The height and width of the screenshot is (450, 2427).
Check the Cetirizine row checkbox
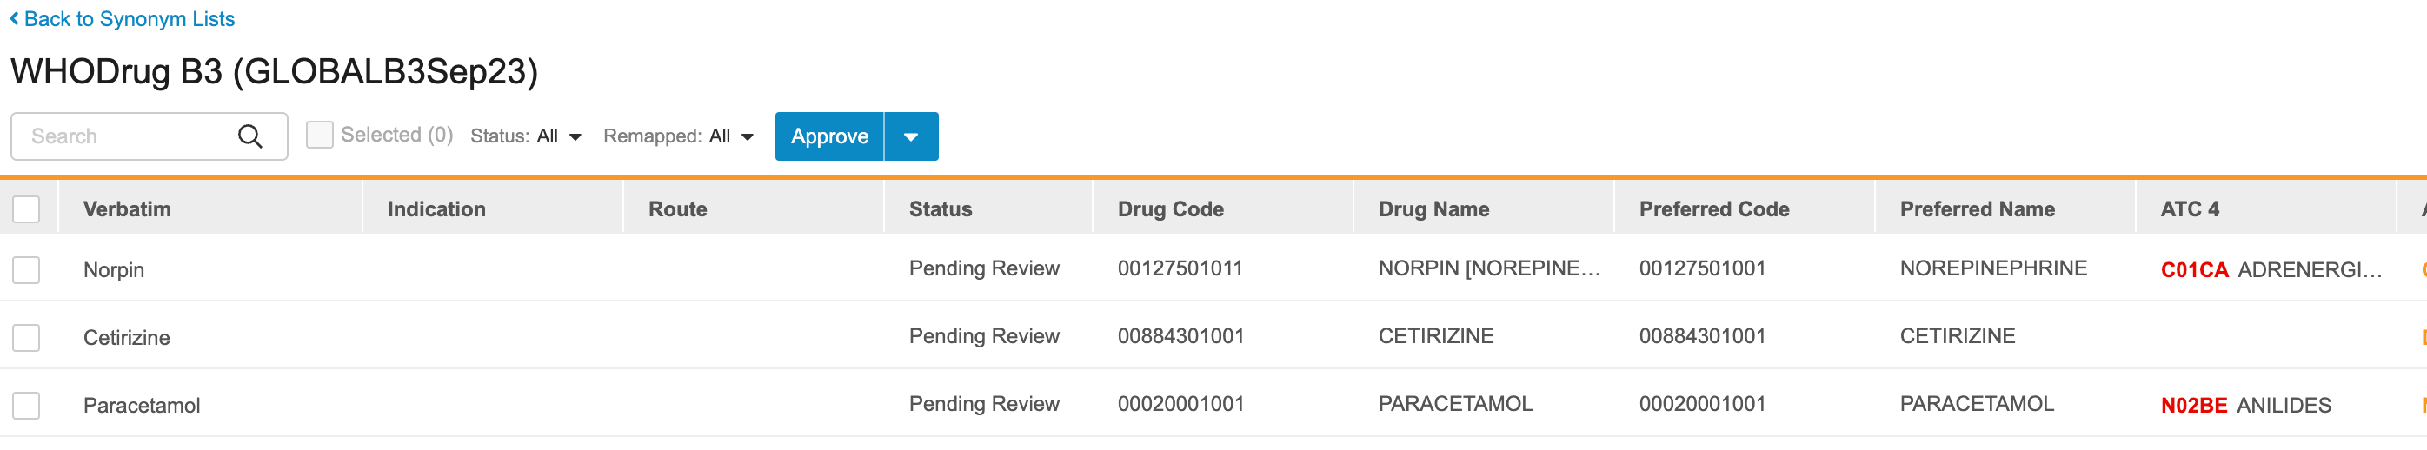coord(26,338)
